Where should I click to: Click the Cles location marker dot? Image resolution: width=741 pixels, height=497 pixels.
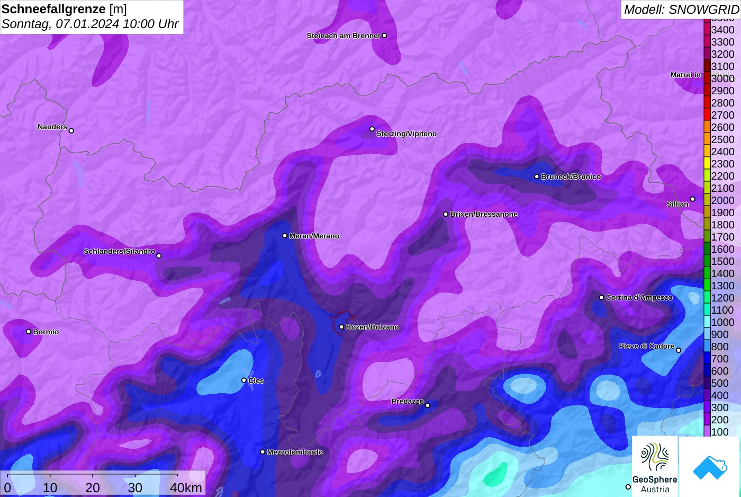244,380
